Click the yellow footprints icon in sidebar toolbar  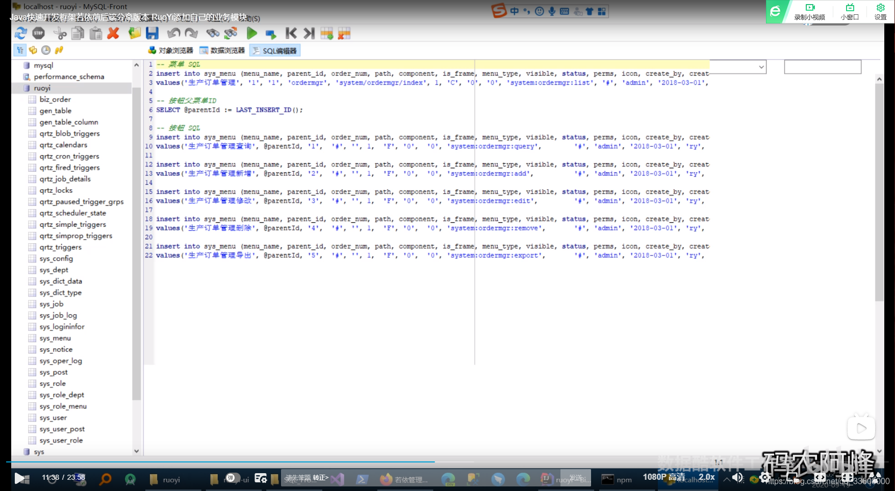[x=59, y=50]
